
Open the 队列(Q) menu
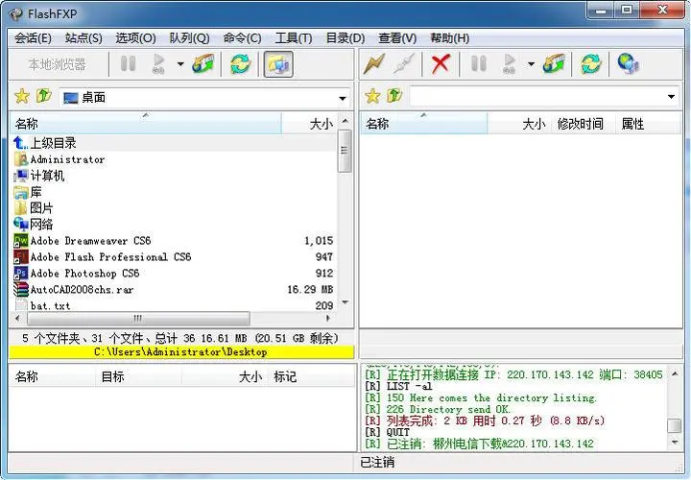189,38
